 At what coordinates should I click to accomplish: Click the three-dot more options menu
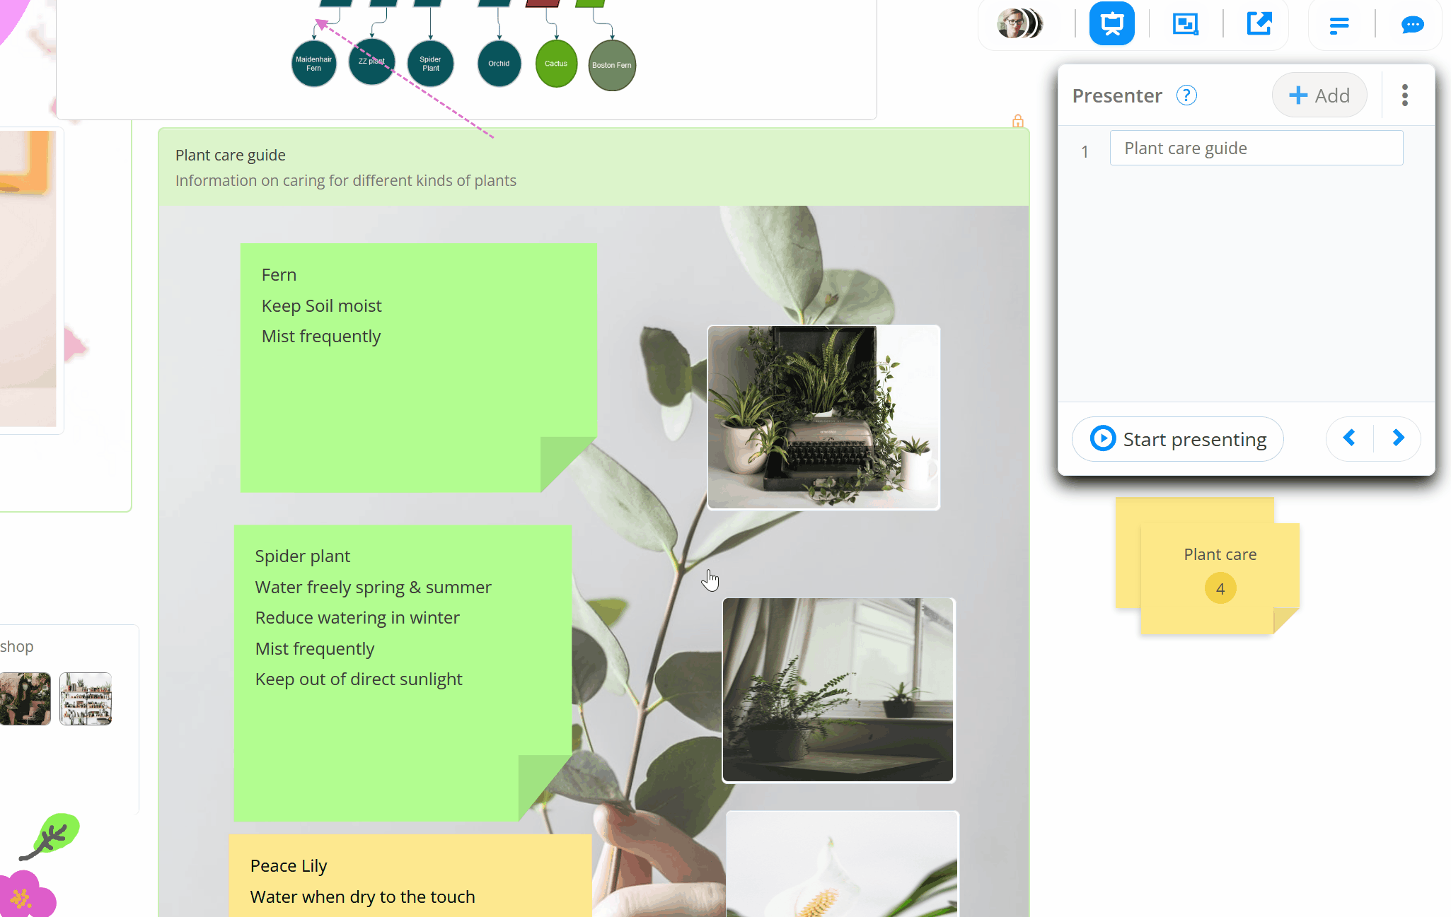pos(1406,94)
